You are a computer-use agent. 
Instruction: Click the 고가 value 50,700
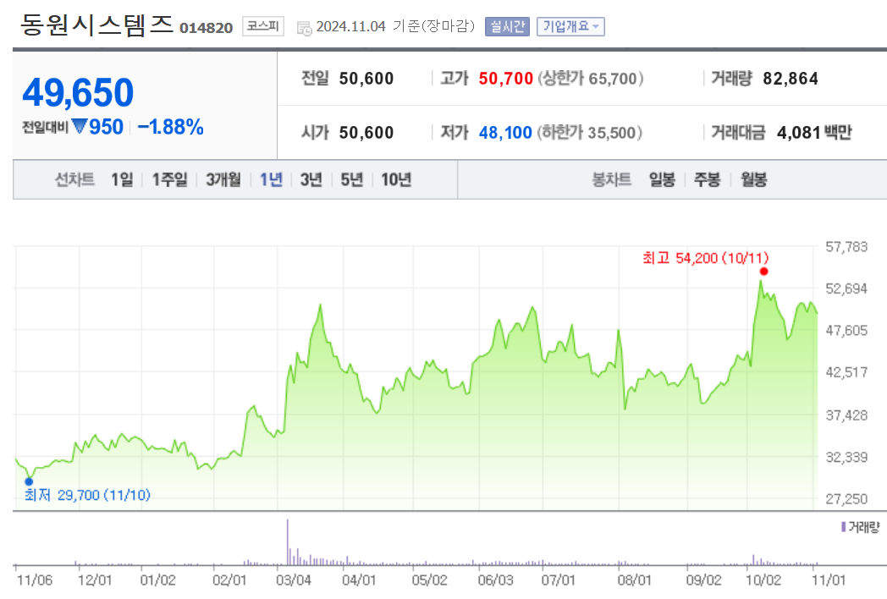click(x=506, y=79)
